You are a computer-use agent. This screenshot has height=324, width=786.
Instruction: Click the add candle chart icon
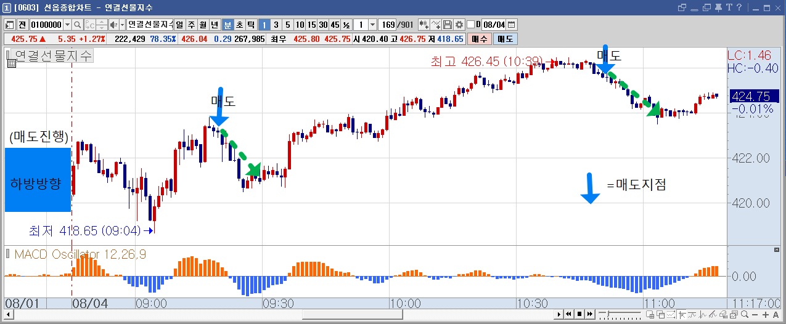point(424,25)
